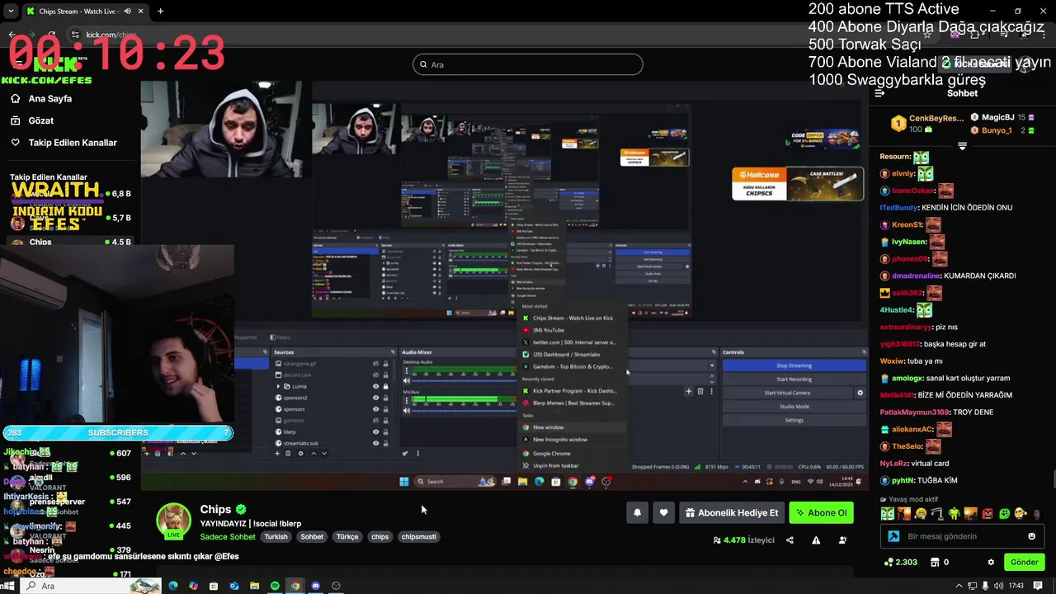Mute Mic/Aux in OBS mixer
The width and height of the screenshot is (1056, 594).
coord(406,409)
